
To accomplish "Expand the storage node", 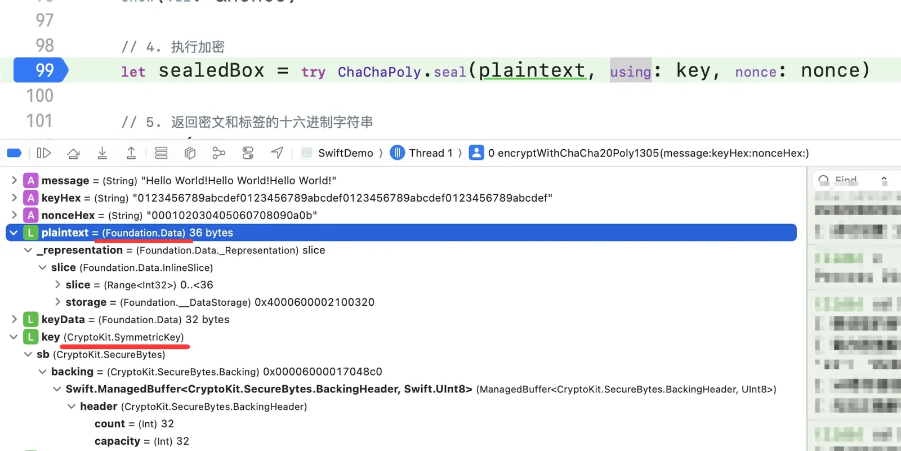I will click(x=57, y=302).
